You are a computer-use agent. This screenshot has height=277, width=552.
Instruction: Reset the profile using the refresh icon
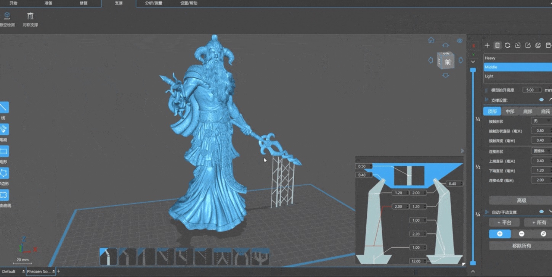pos(507,45)
